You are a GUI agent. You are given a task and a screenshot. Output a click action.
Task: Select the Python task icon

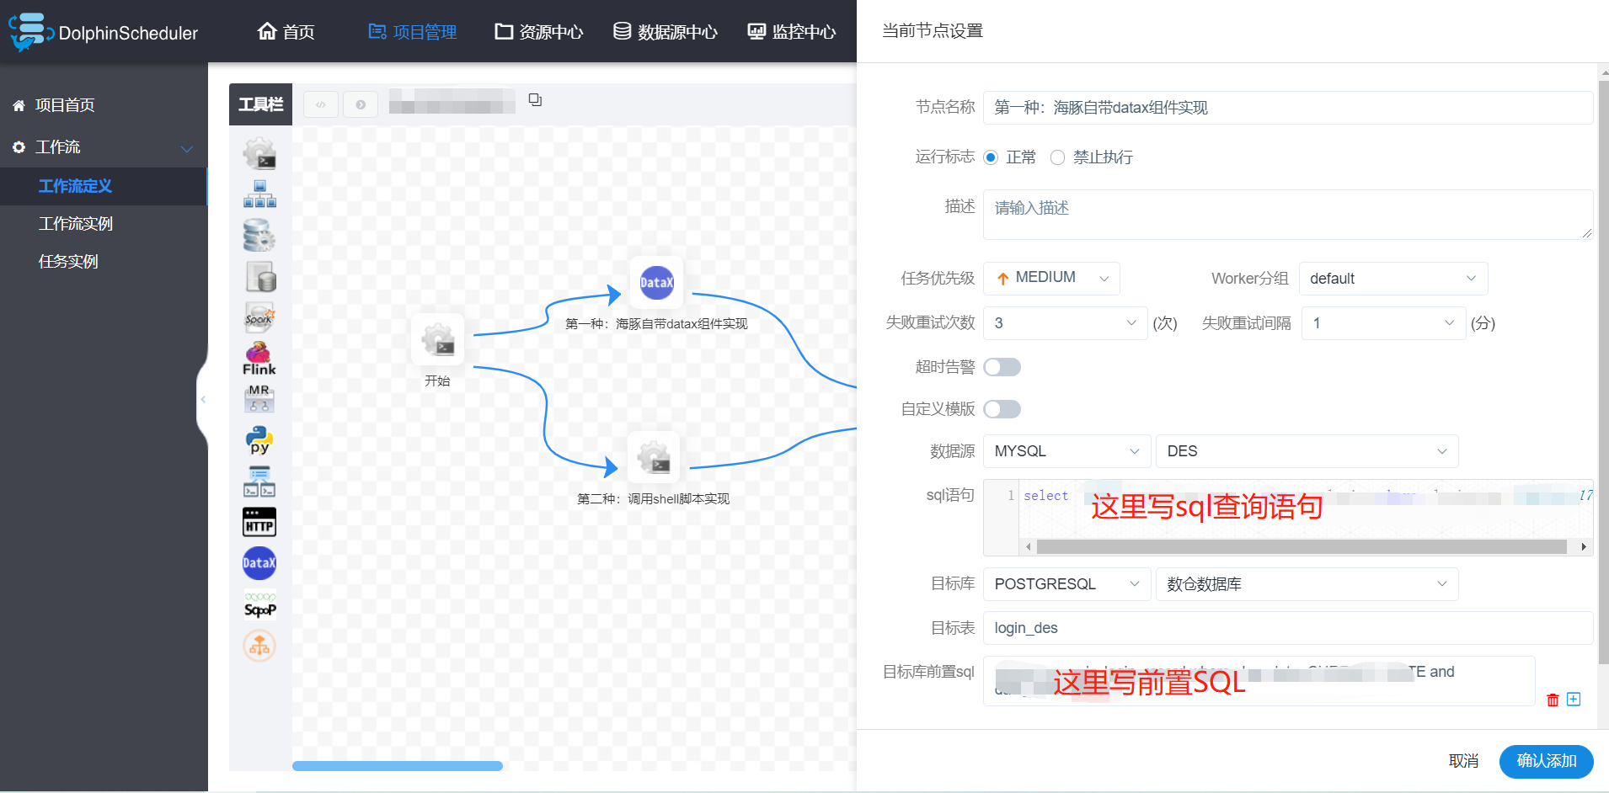259,439
